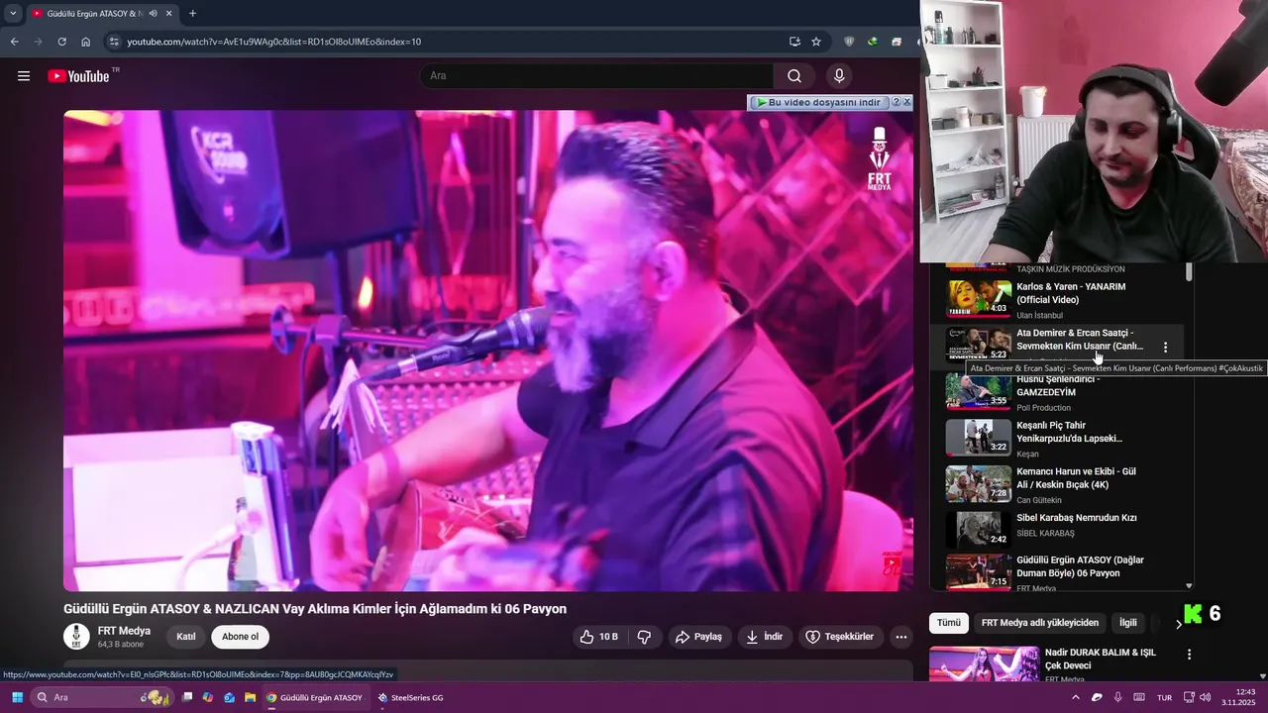Focus the YouTube 'Ara' search field
Viewport: 1268px width, 713px height.
click(597, 75)
